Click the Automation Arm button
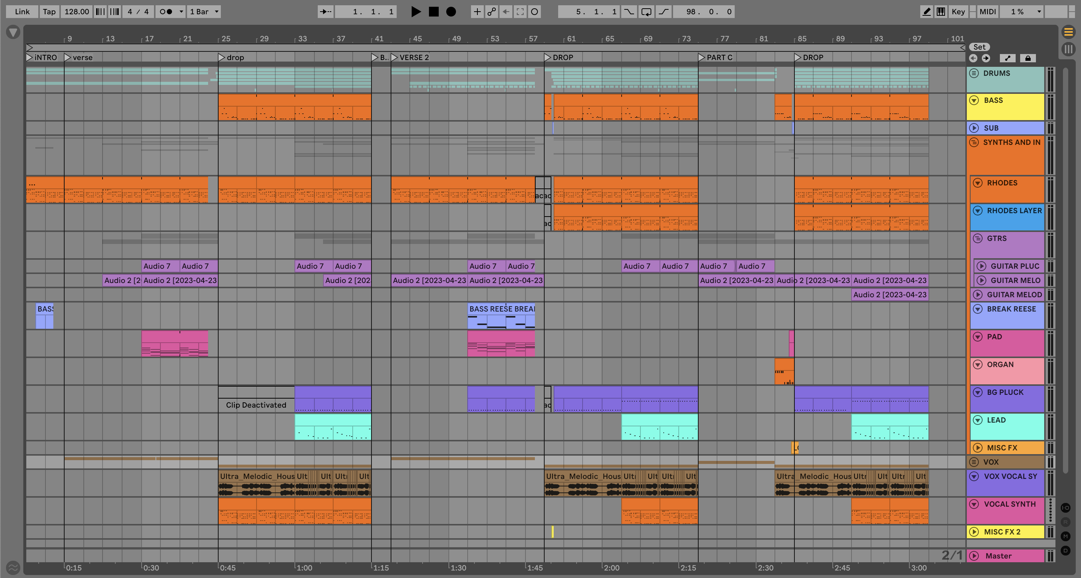 coord(491,12)
